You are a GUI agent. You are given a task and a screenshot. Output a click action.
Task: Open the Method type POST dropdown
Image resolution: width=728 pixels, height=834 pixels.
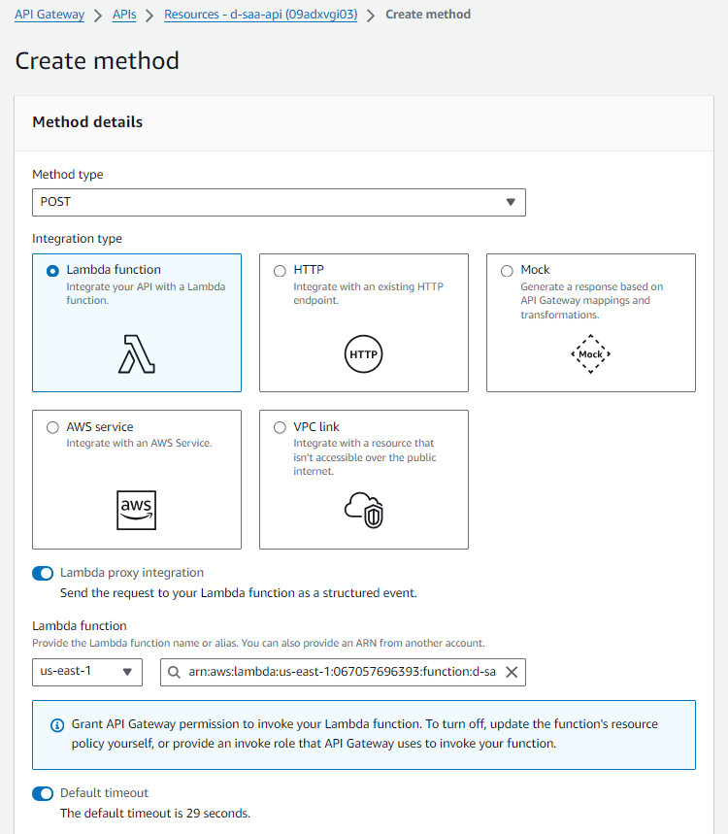coord(279,202)
